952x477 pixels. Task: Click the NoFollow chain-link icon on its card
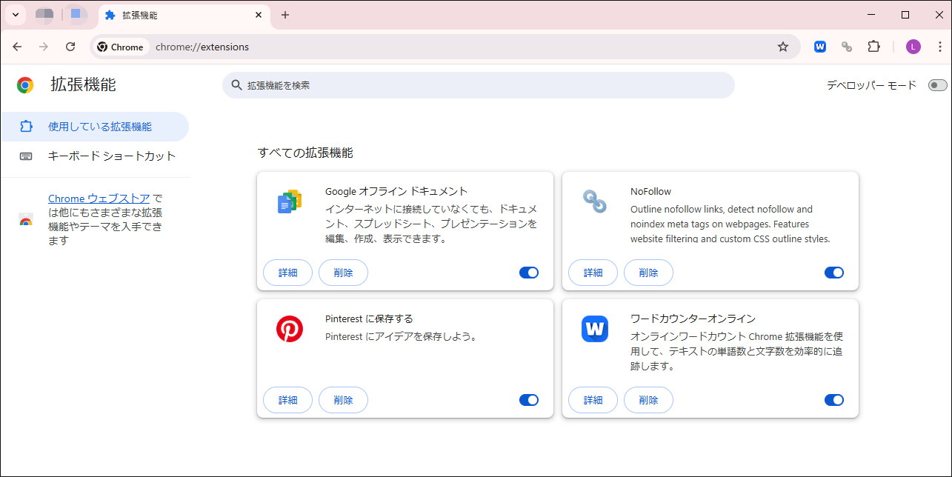point(593,200)
